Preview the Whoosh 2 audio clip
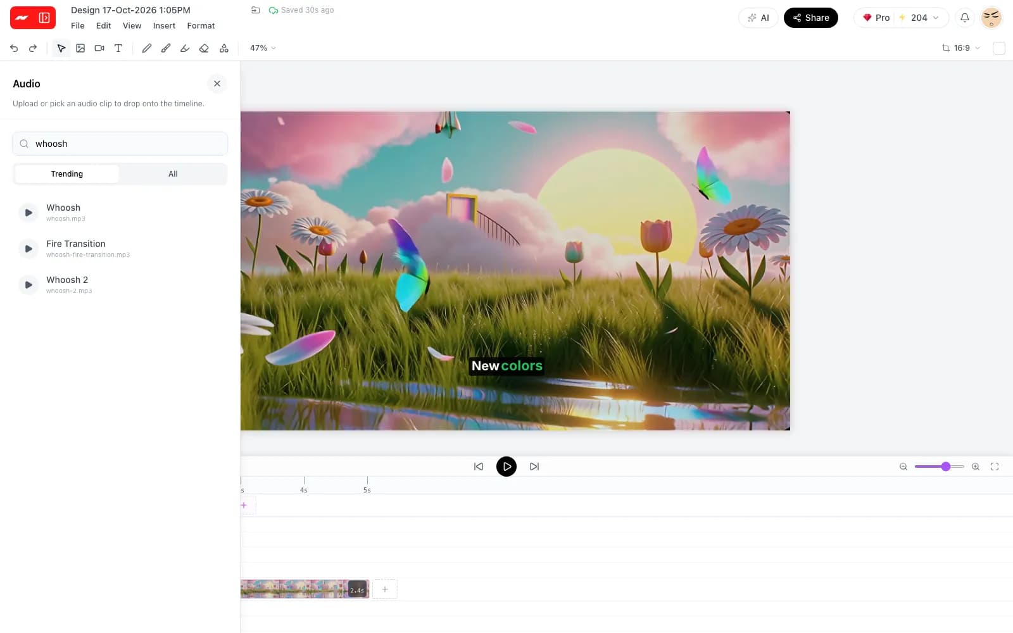Viewport: 1013px width, 633px height. coord(28,285)
